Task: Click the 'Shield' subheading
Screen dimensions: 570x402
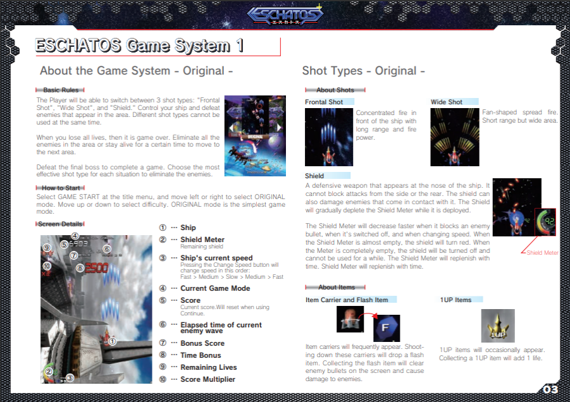Action: click(314, 176)
